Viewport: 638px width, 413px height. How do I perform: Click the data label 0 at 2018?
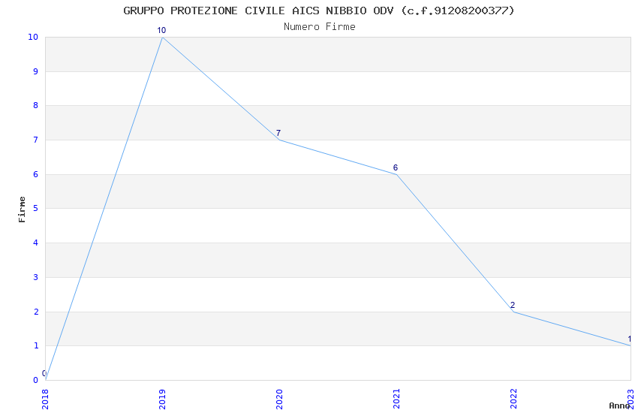click(x=44, y=373)
